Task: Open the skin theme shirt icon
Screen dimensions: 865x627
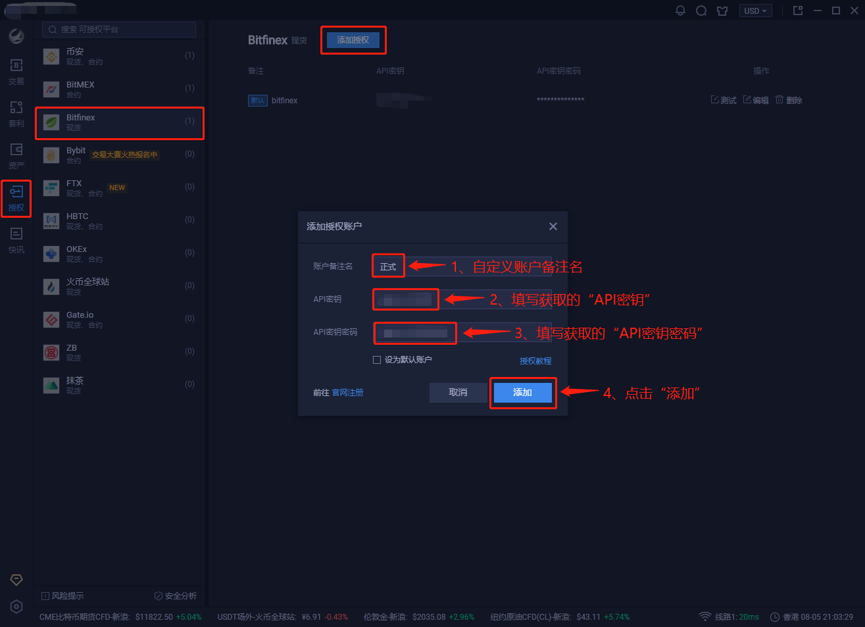Action: pos(722,11)
